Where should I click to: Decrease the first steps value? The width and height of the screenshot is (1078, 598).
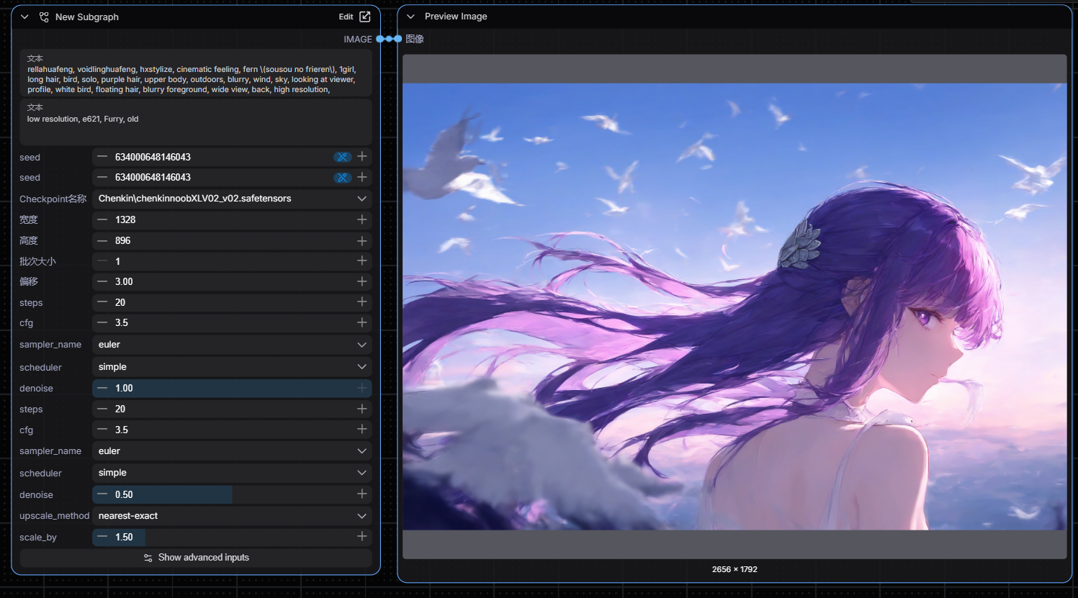(102, 302)
